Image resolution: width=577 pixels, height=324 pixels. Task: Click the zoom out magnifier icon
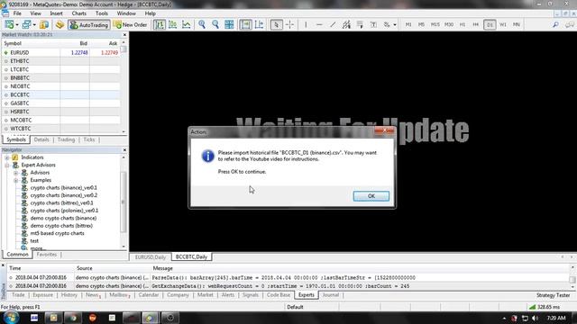[x=215, y=24]
